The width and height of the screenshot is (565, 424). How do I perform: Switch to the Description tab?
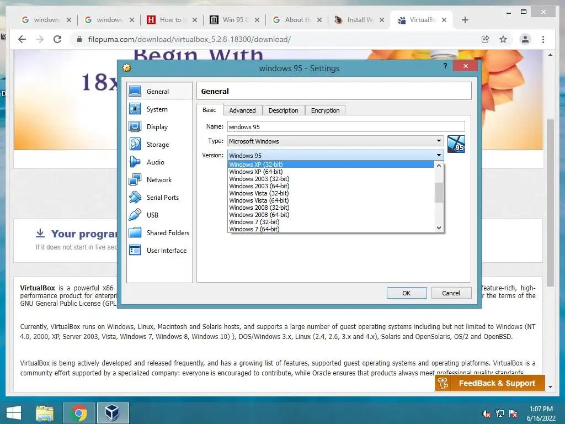[283, 110]
